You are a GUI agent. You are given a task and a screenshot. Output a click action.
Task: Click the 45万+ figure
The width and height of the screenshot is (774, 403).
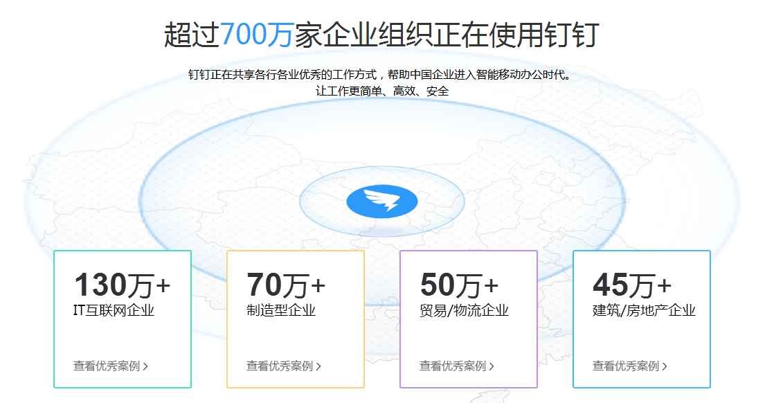point(632,285)
